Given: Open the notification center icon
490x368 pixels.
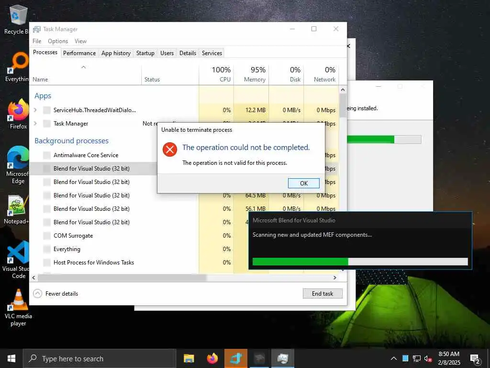Looking at the screenshot, I should point(475,359).
